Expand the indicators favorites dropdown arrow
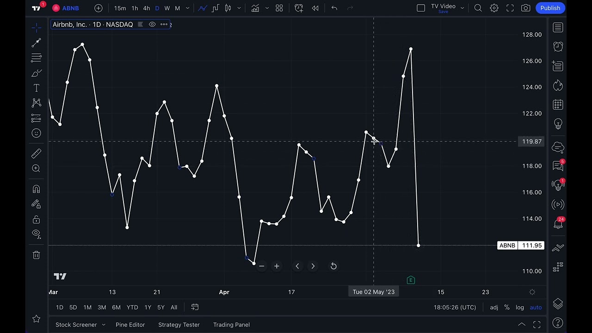Screen dimensions: 592x333 point(267,8)
